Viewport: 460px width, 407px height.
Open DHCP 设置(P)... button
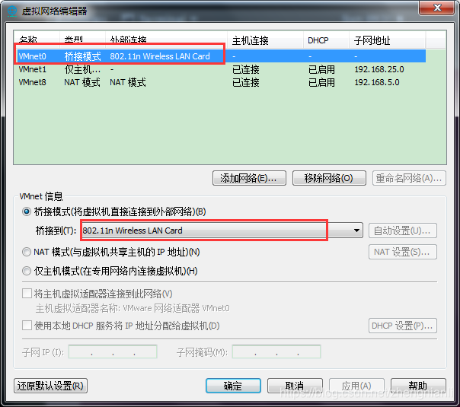[402, 326]
